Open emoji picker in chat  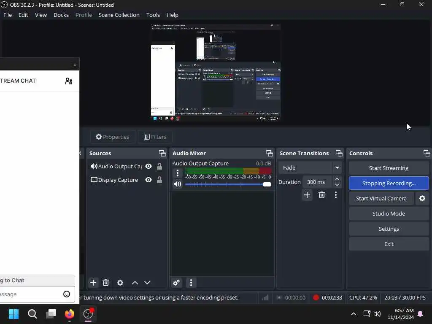(67, 294)
